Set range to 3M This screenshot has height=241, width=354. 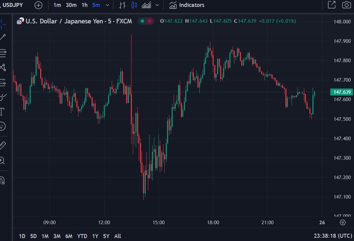coord(57,236)
